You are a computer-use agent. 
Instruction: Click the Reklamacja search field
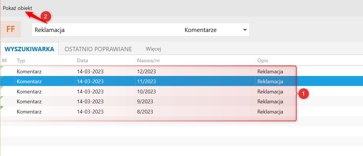[x=105, y=30]
